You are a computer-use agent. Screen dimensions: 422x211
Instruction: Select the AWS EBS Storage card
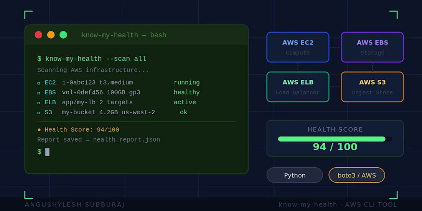[x=372, y=47]
